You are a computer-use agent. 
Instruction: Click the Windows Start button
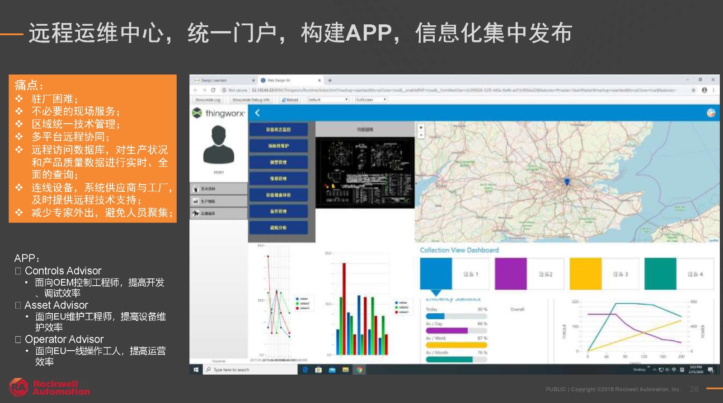tap(196, 370)
